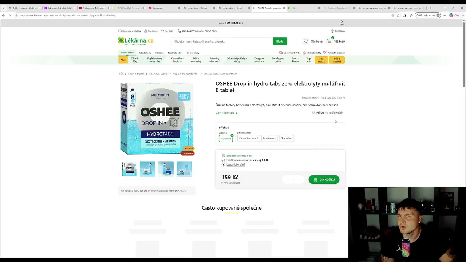
Task: Open the 3 za cenu 2 category
Action: [321, 60]
